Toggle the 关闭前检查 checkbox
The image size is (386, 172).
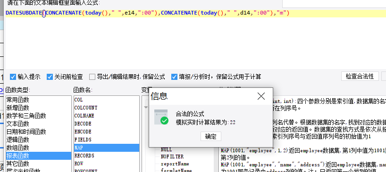[50, 77]
